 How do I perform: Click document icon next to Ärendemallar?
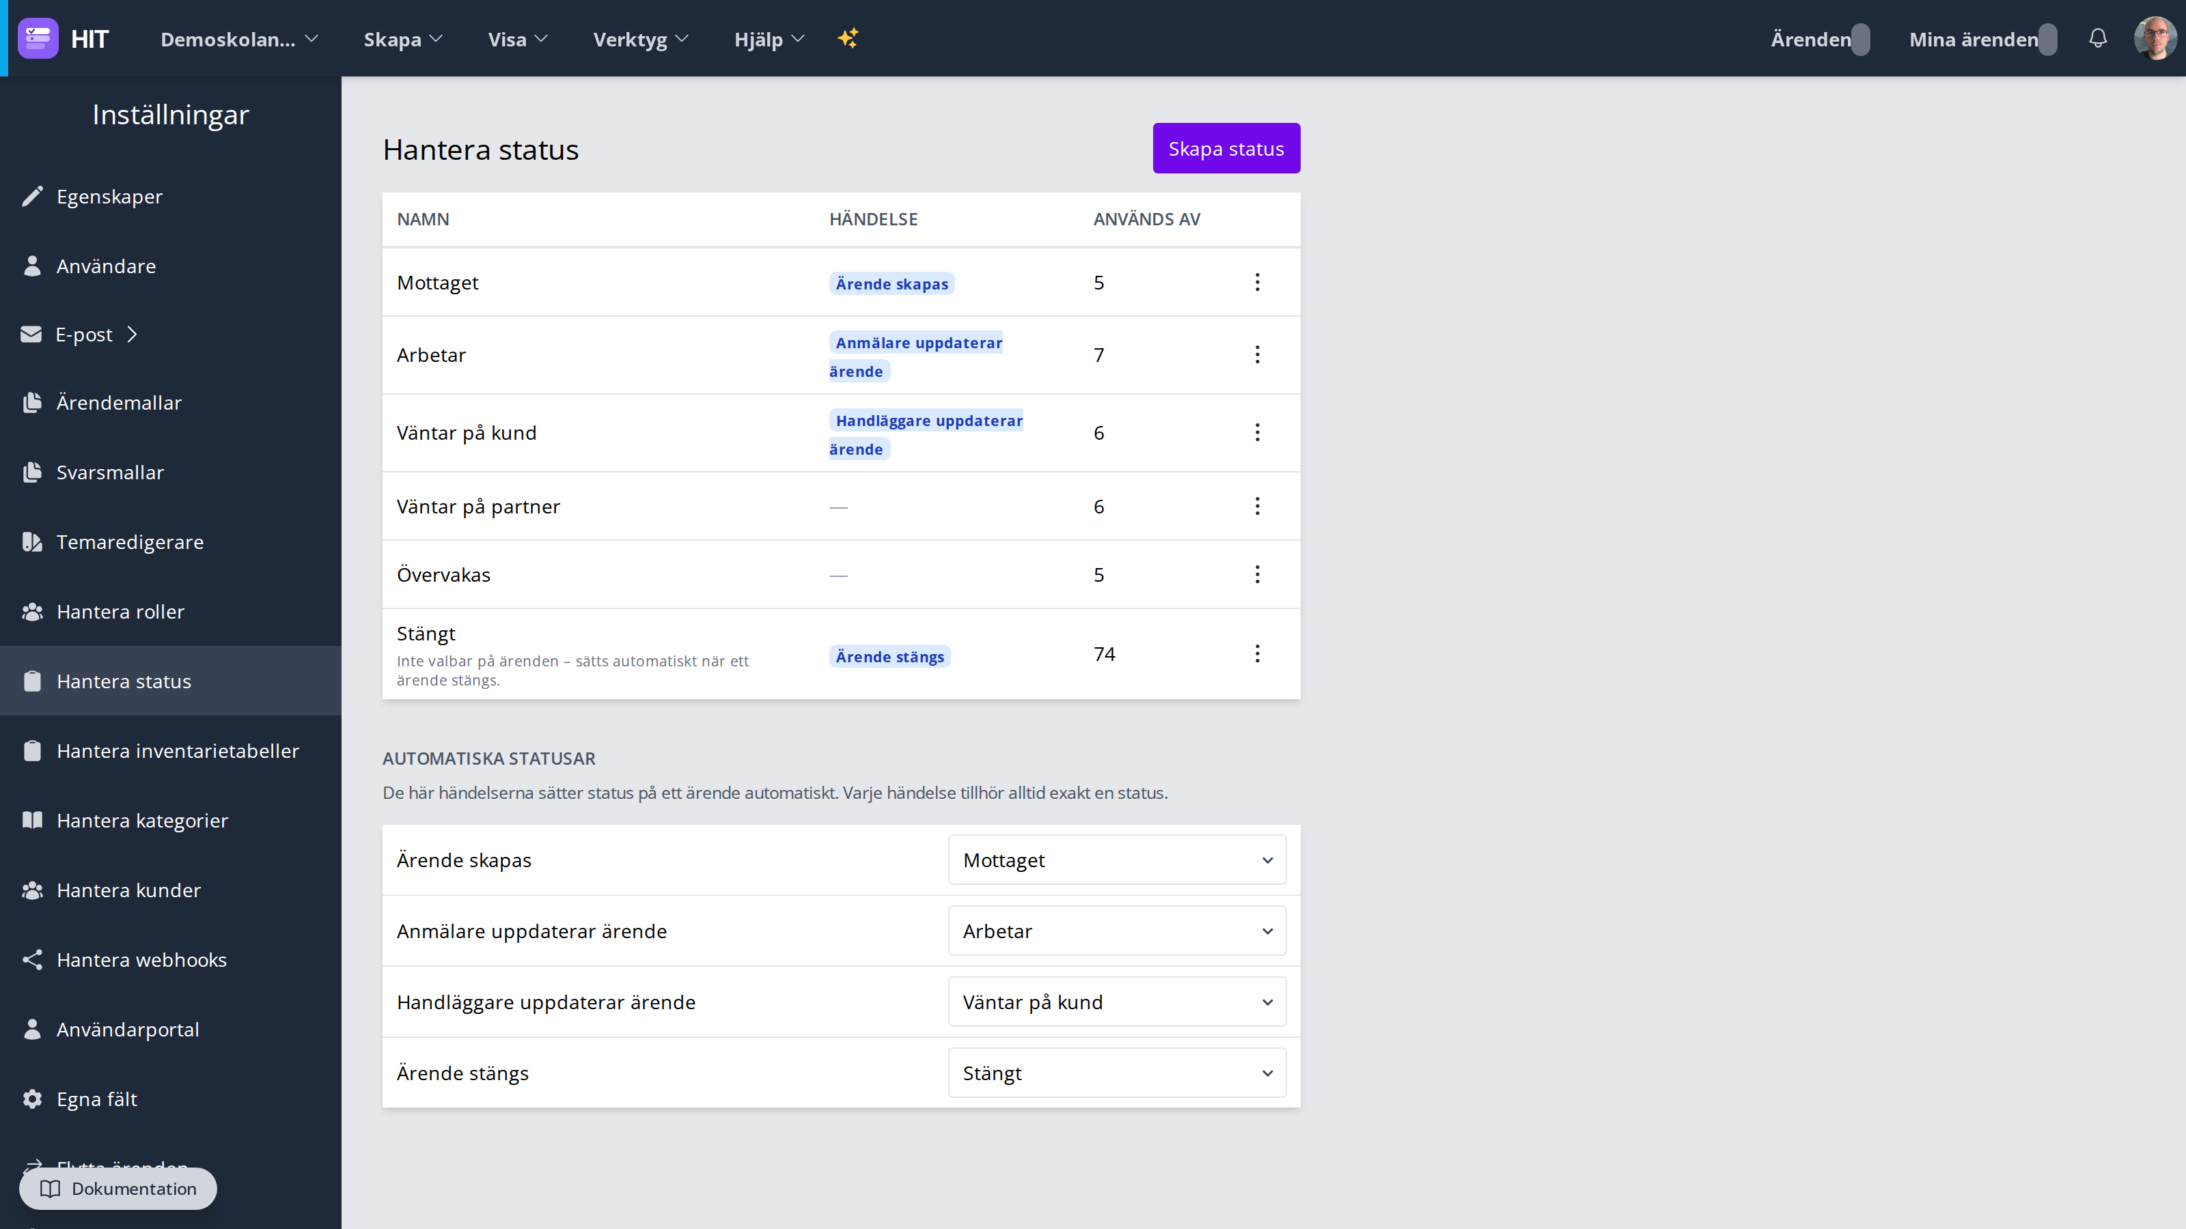coord(32,402)
